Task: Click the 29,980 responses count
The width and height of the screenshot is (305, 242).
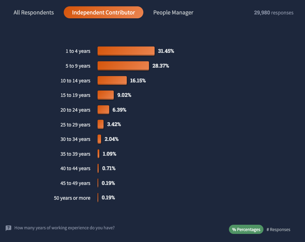Action: 274,13
